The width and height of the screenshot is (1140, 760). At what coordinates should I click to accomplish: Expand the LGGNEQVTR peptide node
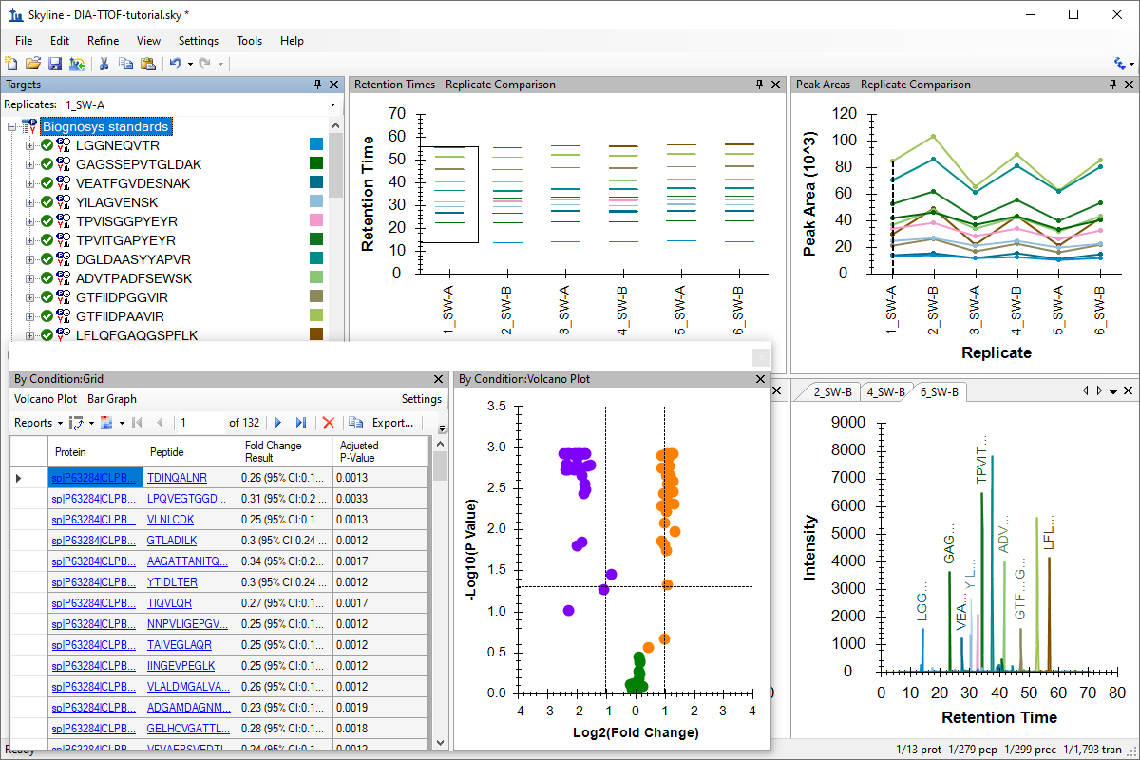coord(29,145)
